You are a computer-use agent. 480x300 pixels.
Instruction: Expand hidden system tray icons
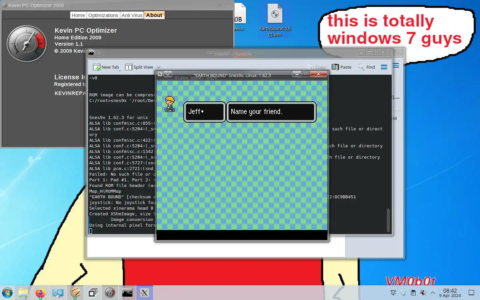point(433,293)
